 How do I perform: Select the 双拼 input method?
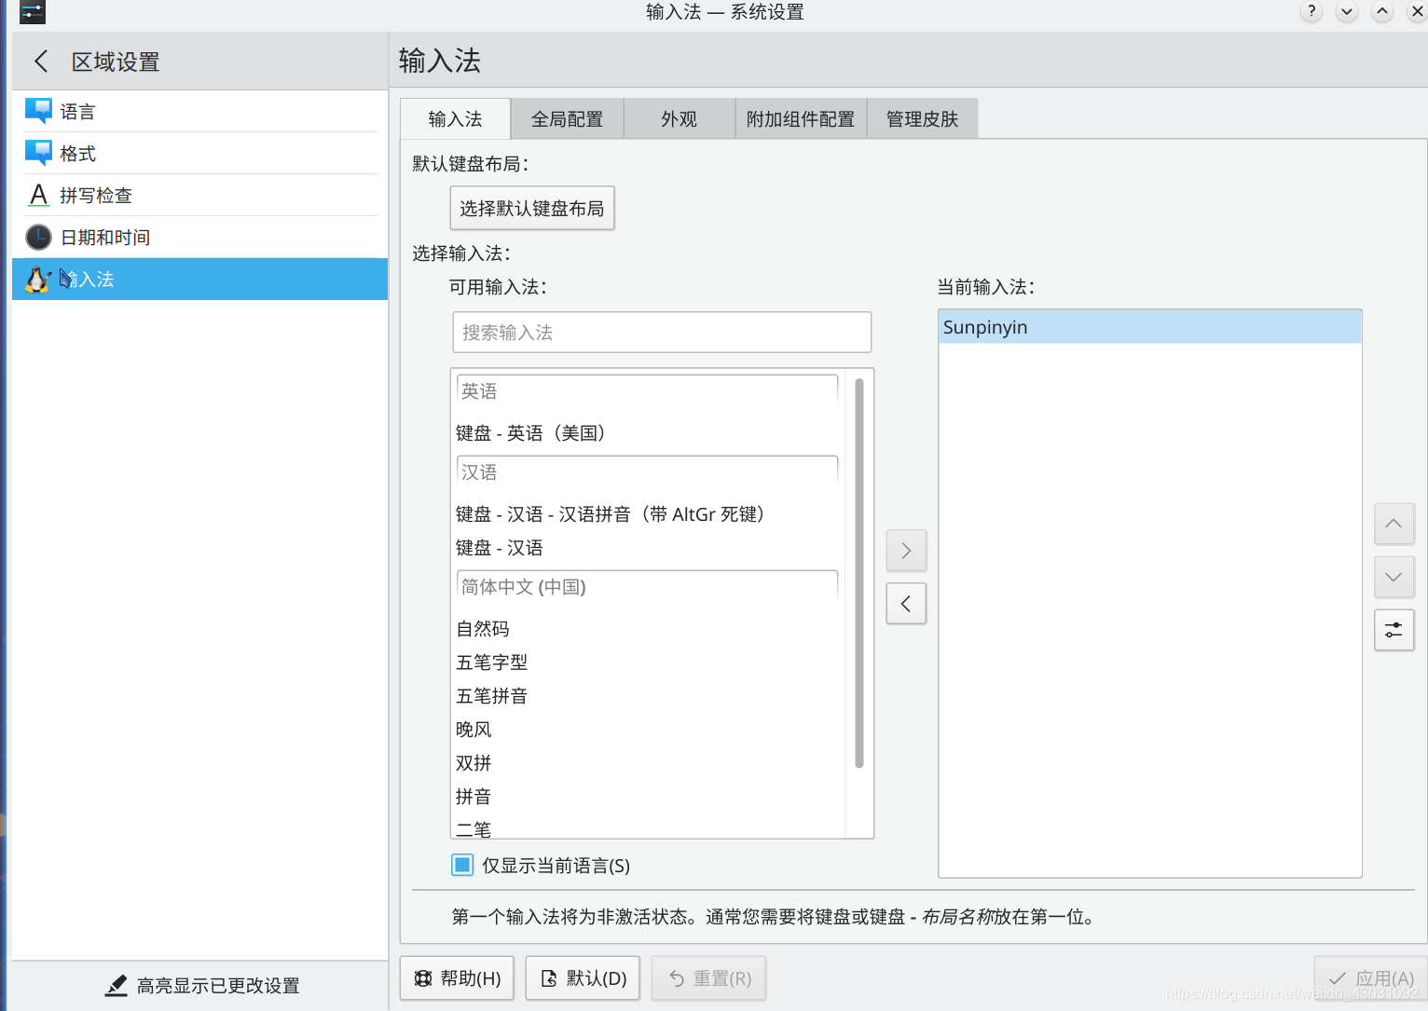pos(648,763)
